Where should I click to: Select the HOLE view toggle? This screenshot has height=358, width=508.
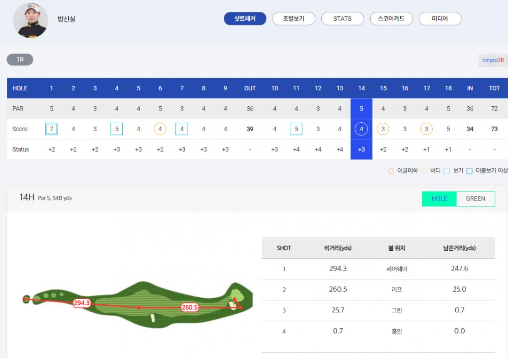(439, 199)
